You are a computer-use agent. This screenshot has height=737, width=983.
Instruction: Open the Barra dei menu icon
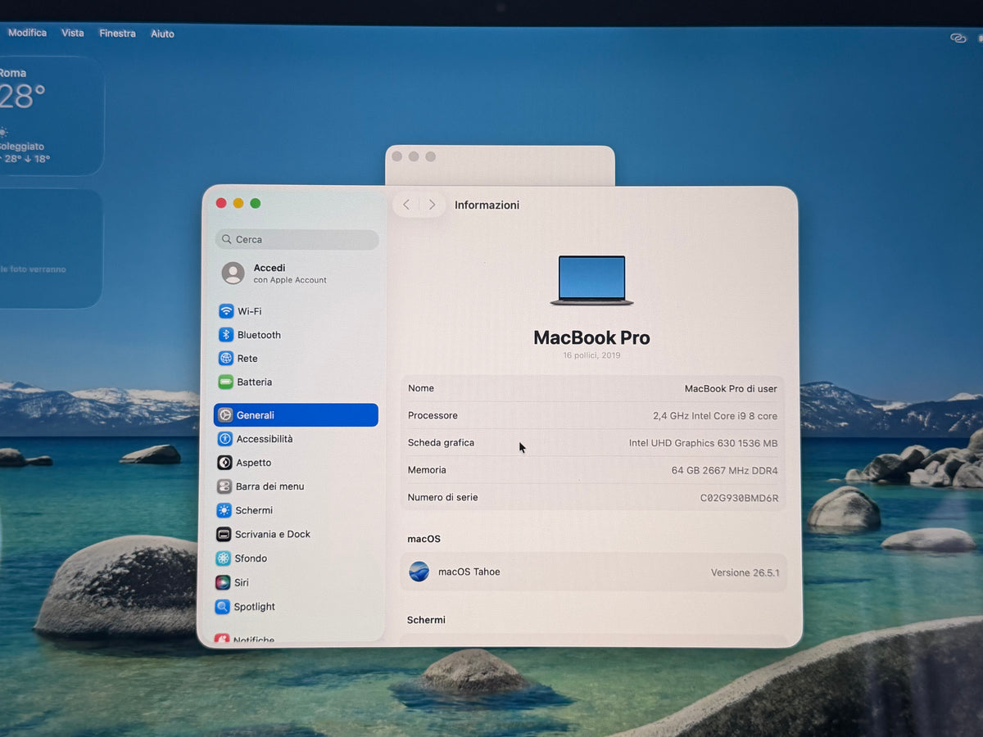coord(224,486)
